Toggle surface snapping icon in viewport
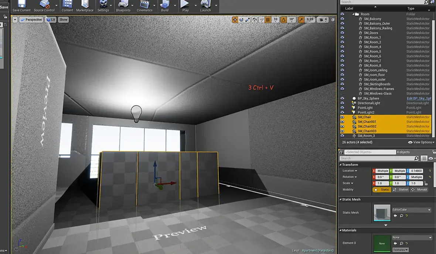Image resolution: width=436 pixels, height=254 pixels. tap(261, 20)
